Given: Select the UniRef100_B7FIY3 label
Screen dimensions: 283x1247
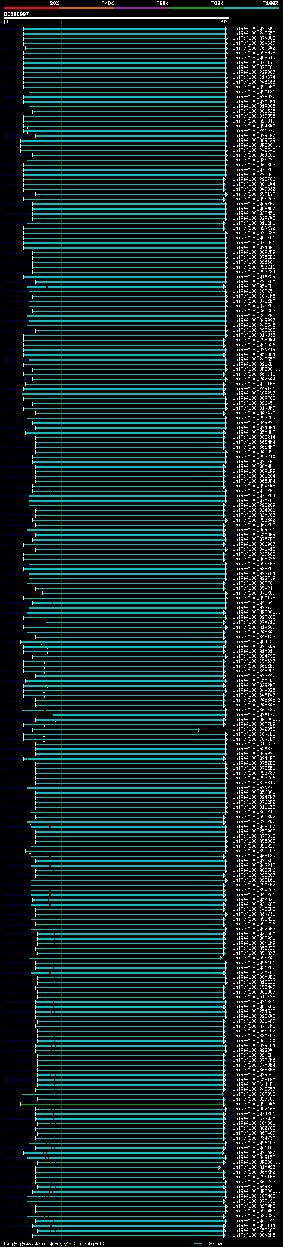Looking at the screenshot, I should 253,62.
